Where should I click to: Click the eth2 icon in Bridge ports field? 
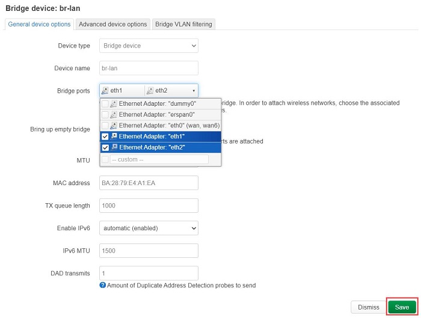click(x=150, y=91)
